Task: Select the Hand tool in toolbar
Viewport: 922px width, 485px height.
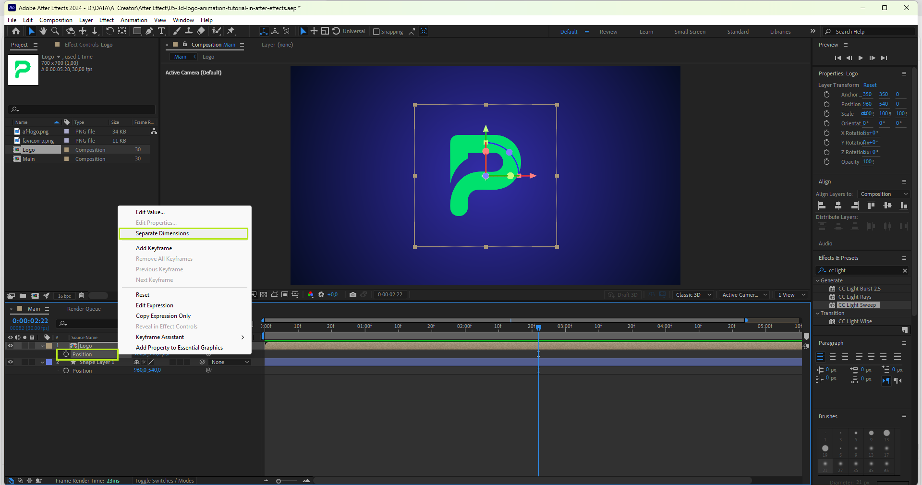Action: coord(43,31)
